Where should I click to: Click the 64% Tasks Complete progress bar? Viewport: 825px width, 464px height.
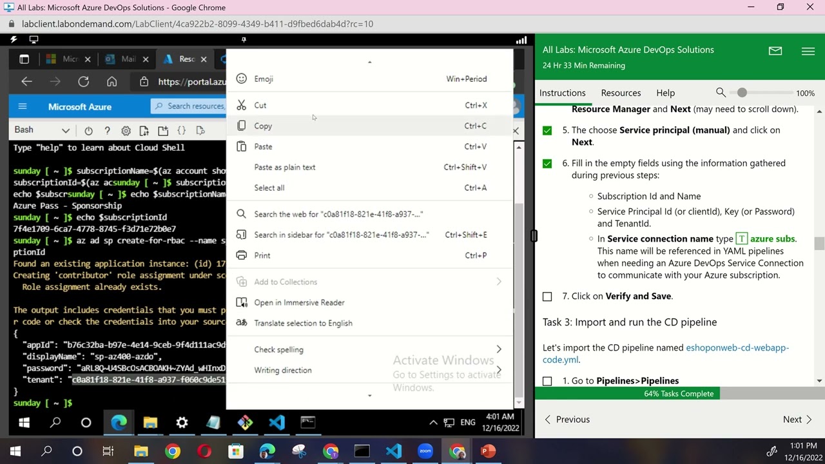coord(679,394)
